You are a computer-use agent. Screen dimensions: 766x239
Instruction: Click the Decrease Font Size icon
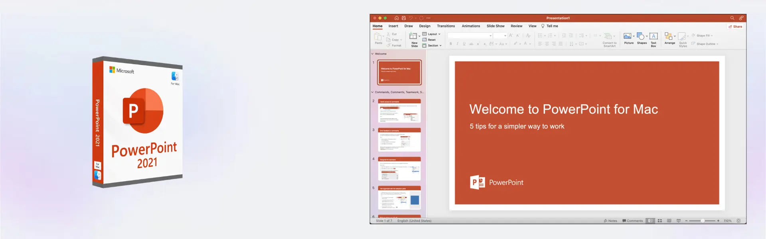pyautogui.click(x=518, y=35)
